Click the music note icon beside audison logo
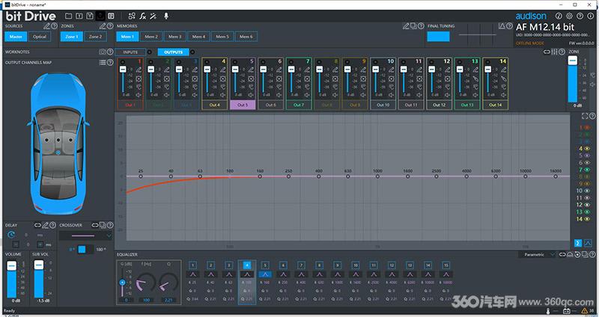 click(559, 16)
